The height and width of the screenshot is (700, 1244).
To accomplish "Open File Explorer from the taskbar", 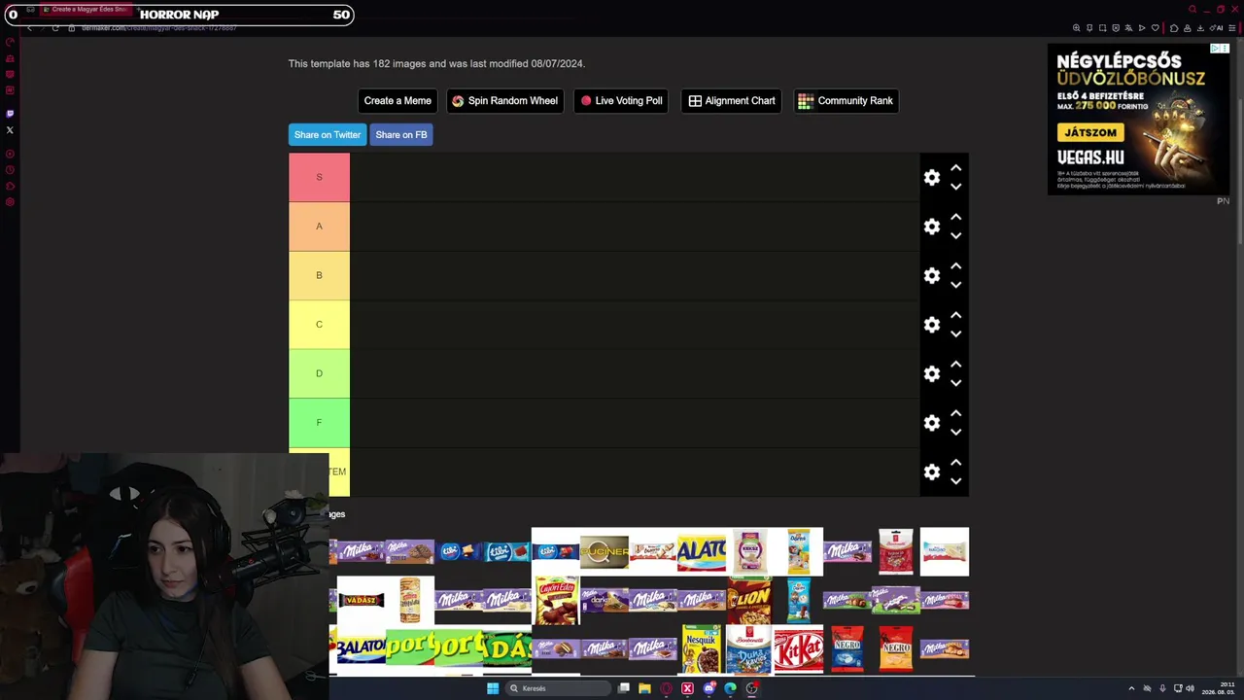I will click(x=644, y=688).
